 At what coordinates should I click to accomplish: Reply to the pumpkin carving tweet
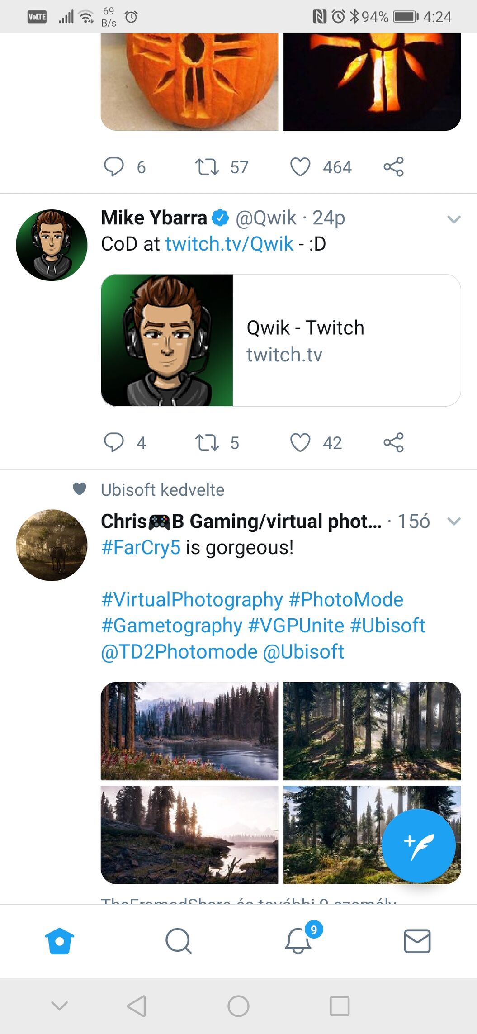114,167
